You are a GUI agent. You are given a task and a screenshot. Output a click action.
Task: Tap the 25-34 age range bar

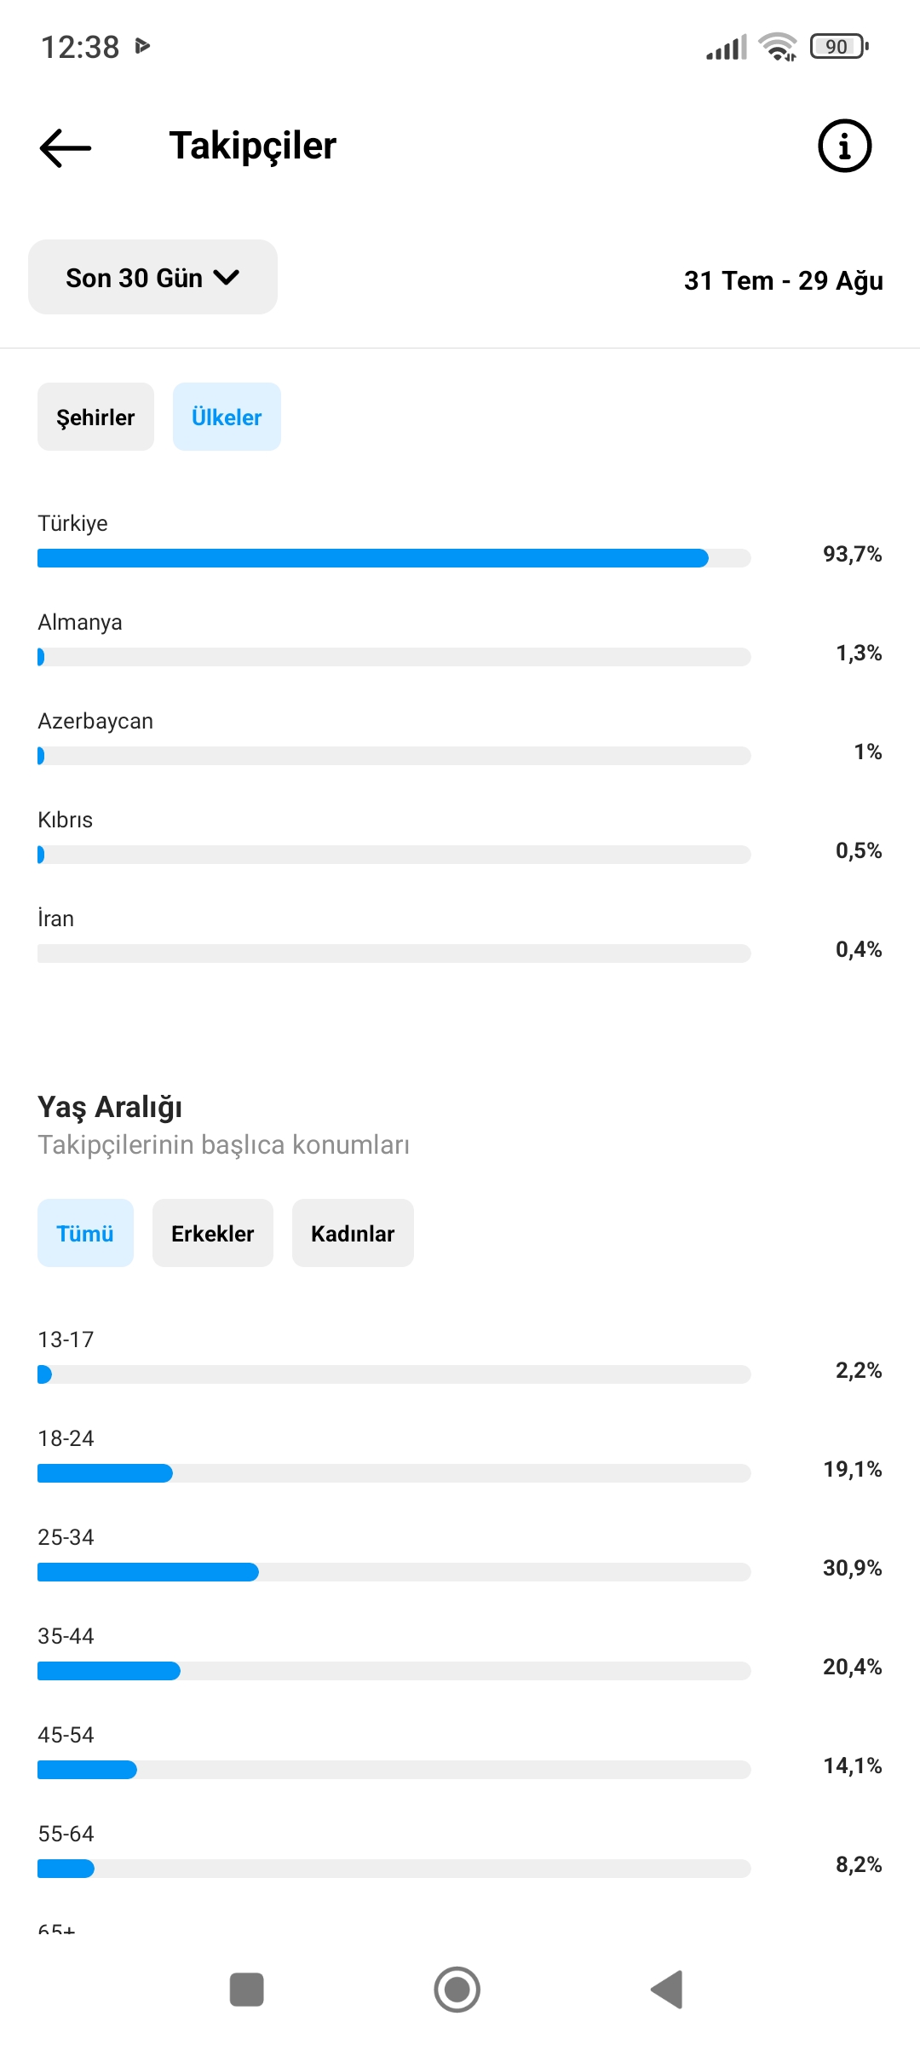pos(394,1572)
